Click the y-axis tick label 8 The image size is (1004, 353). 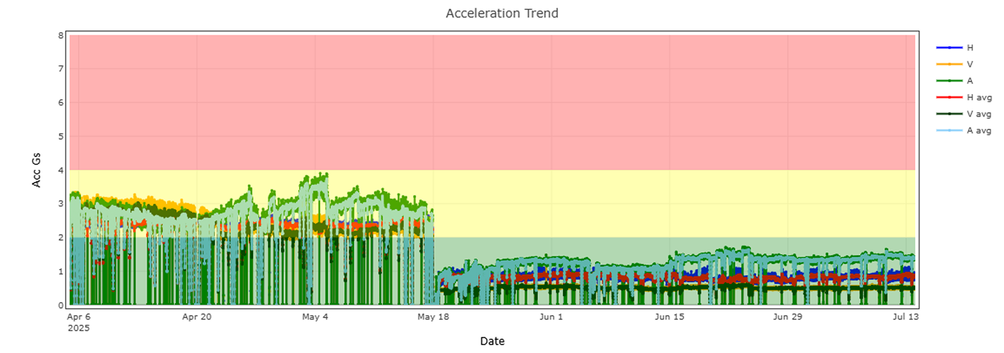tap(61, 36)
